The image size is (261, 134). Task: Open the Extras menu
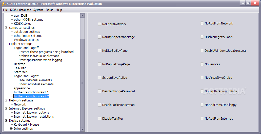tap(49, 10)
